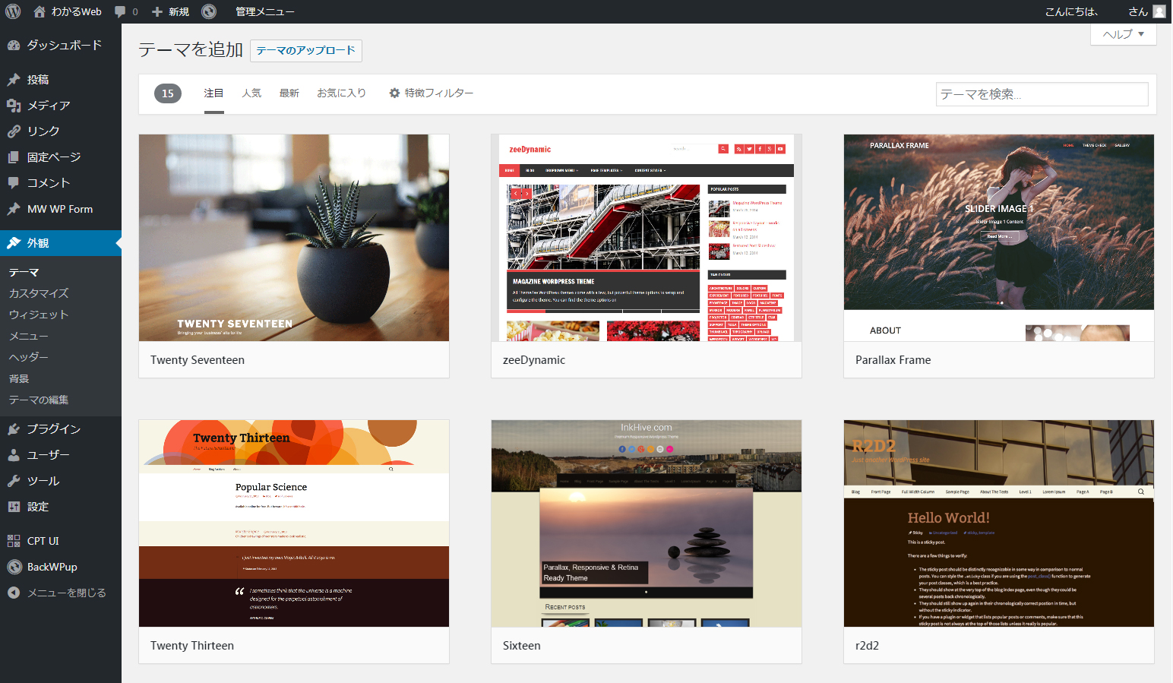
Task: Click the Tools wrench icon
Action: pyautogui.click(x=14, y=481)
